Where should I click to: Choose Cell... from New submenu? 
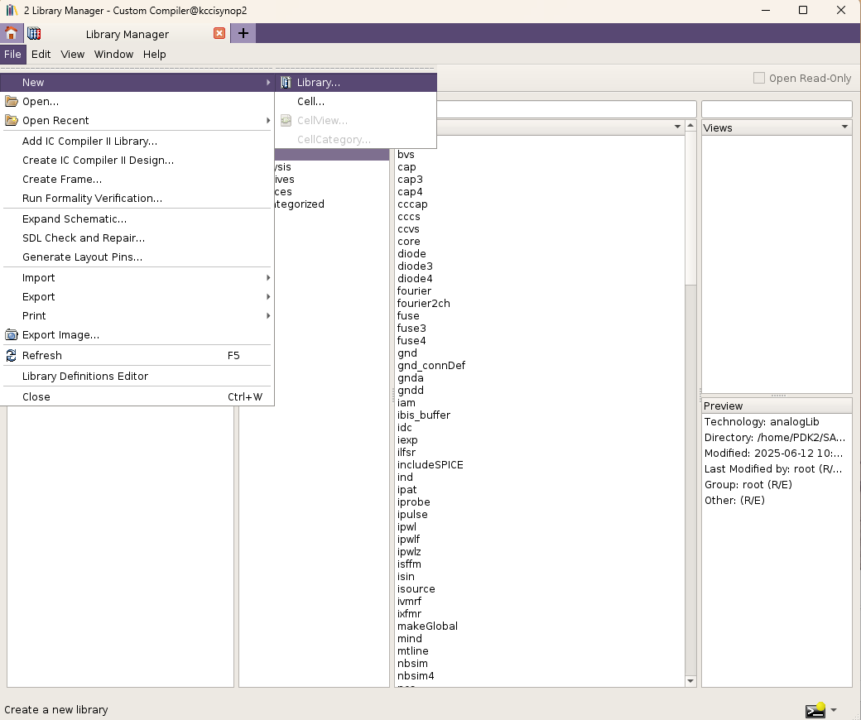click(x=356, y=102)
